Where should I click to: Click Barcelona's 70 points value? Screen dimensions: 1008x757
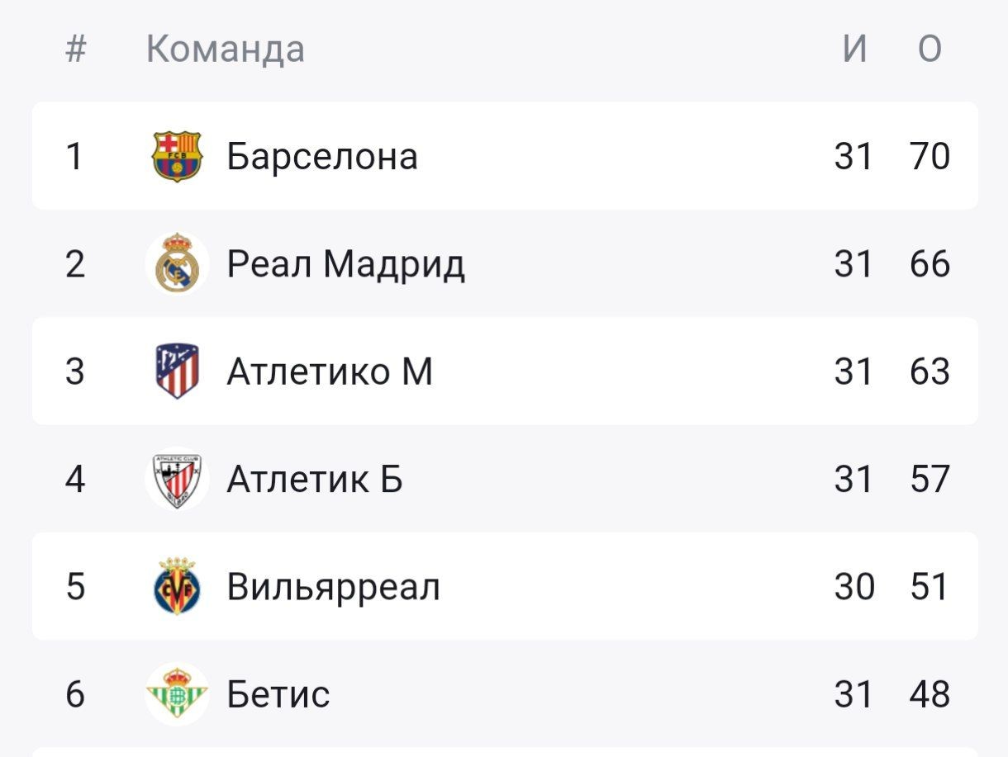coord(930,156)
